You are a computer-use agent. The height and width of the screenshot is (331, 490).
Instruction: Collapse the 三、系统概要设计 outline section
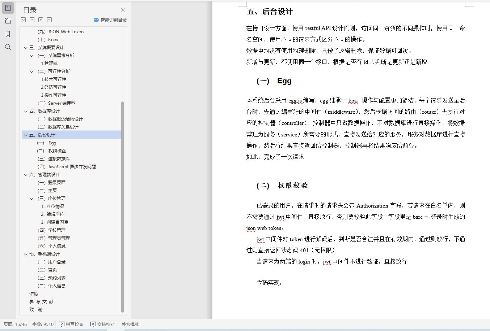(x=26, y=48)
